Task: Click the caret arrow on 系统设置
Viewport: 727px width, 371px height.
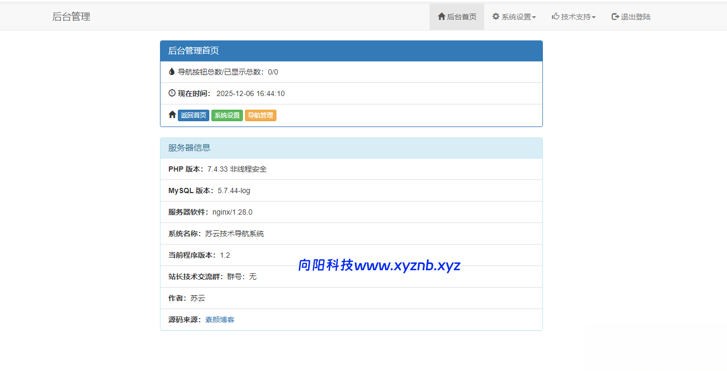Action: point(534,17)
